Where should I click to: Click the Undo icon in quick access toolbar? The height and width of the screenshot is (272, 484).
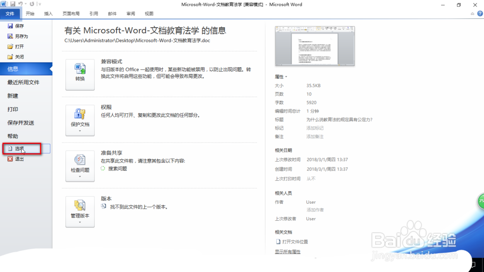[x=20, y=4]
